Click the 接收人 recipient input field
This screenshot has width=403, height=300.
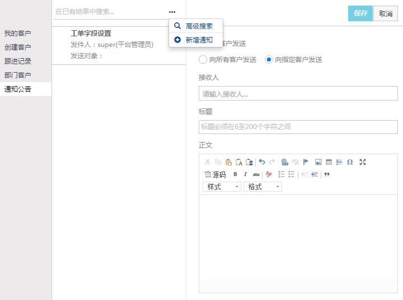(x=298, y=94)
